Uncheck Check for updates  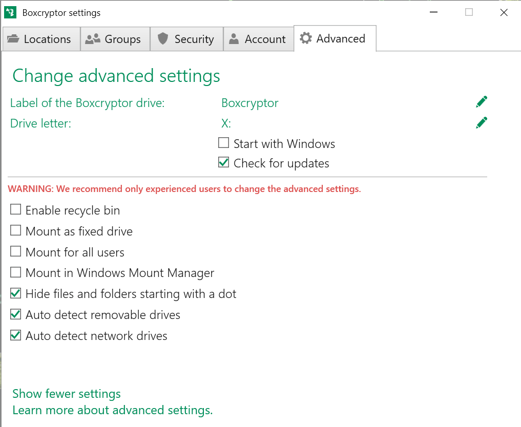tap(223, 163)
